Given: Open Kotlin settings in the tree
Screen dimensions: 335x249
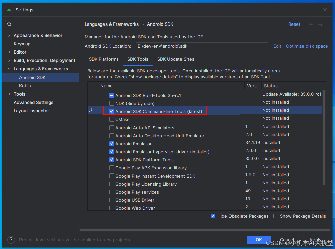Looking at the screenshot, I should point(25,86).
